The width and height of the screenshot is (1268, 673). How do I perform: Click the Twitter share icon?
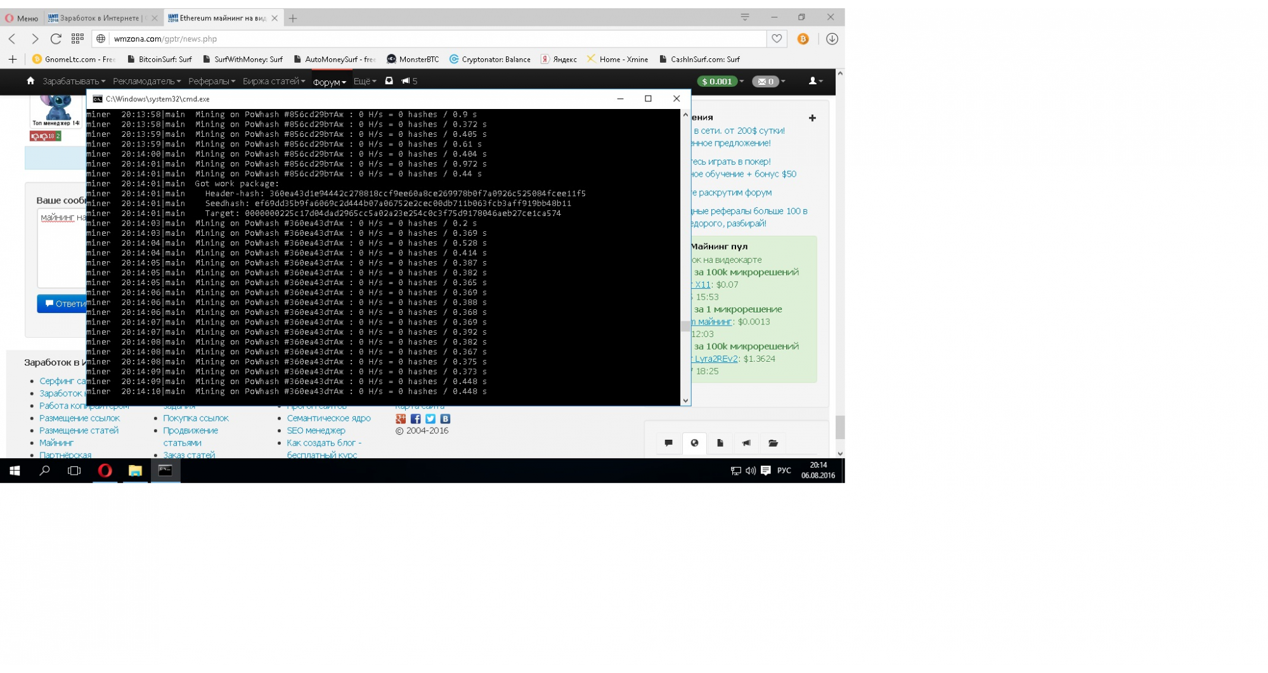(430, 419)
